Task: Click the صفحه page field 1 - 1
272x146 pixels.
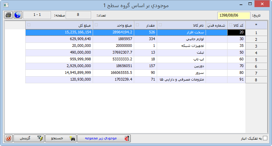Action: pyautogui.click(x=37, y=15)
